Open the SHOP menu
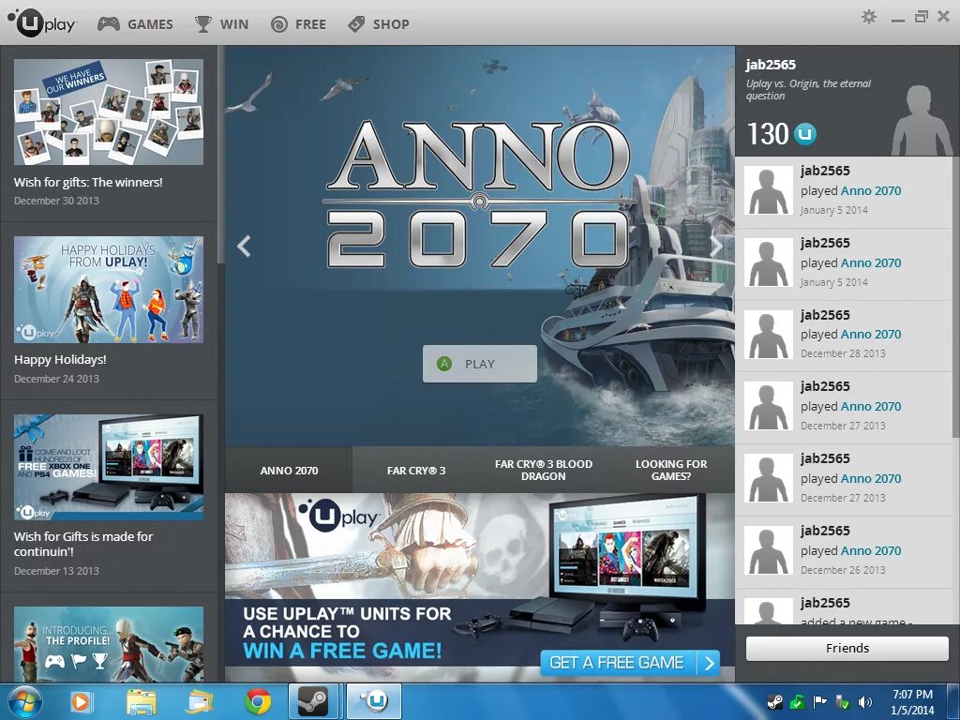This screenshot has width=960, height=720. click(391, 24)
